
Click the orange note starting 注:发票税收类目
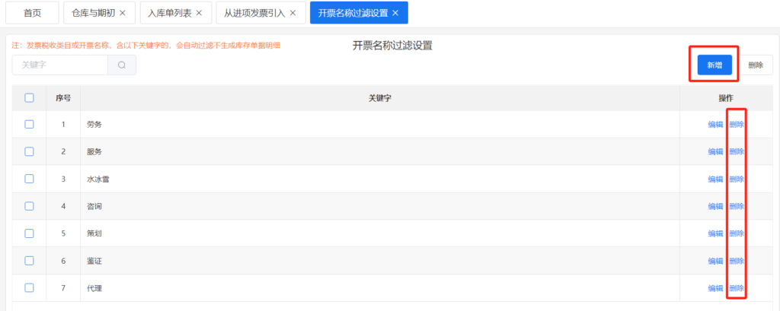pos(146,45)
